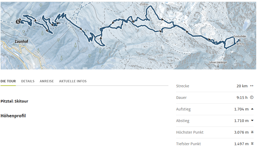262x152 pixels.
Task: Click the 9:15 h duration value
Action: (x=242, y=98)
